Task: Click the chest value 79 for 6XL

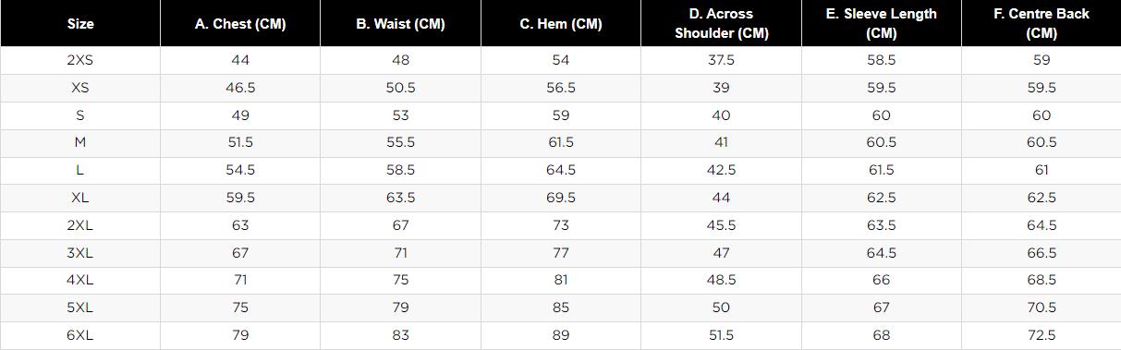Action: point(240,335)
